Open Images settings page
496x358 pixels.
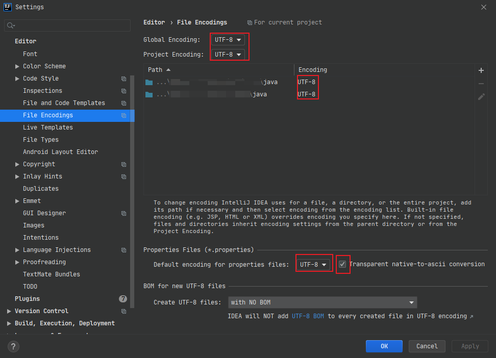point(34,225)
